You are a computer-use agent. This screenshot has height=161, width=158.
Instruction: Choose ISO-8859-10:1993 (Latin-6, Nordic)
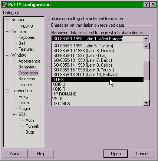[98, 51]
